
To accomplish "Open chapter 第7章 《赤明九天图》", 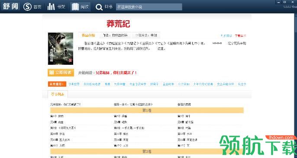I will [x=63, y=128].
